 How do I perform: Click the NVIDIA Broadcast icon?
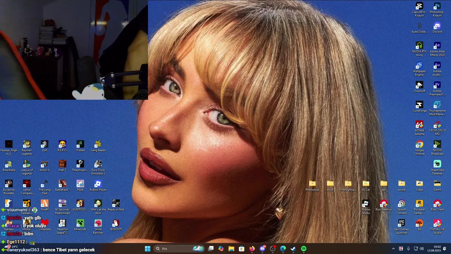[x=437, y=148]
